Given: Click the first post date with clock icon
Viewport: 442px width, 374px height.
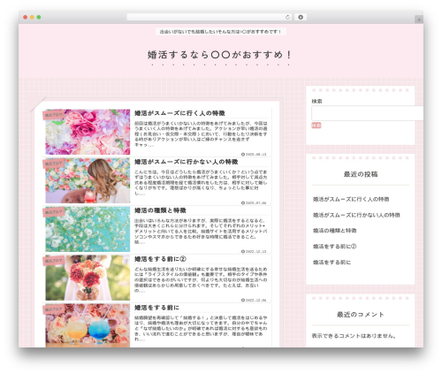Looking at the screenshot, I should (x=254, y=155).
